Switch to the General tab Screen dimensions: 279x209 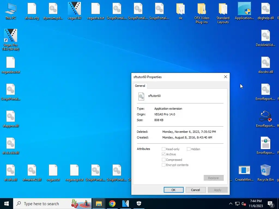click(140, 86)
